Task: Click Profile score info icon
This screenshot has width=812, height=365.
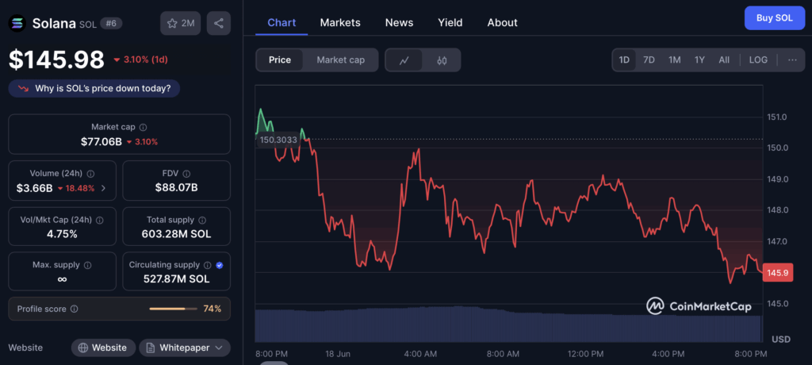Action: click(74, 309)
